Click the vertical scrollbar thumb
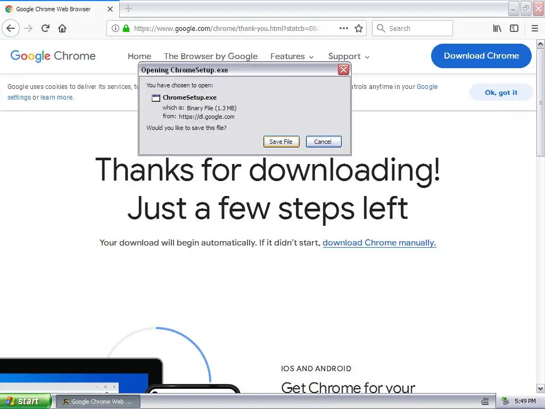 (541, 102)
